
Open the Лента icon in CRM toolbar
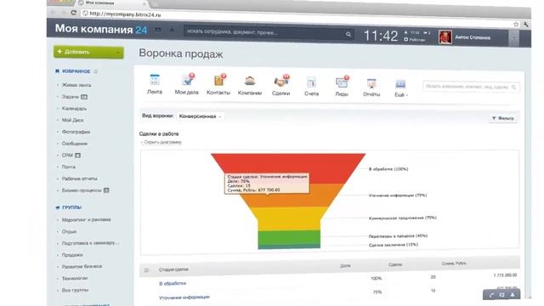coord(155,80)
